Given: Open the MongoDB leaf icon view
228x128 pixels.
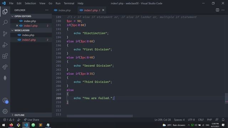Looking at the screenshot, I should (5, 78).
